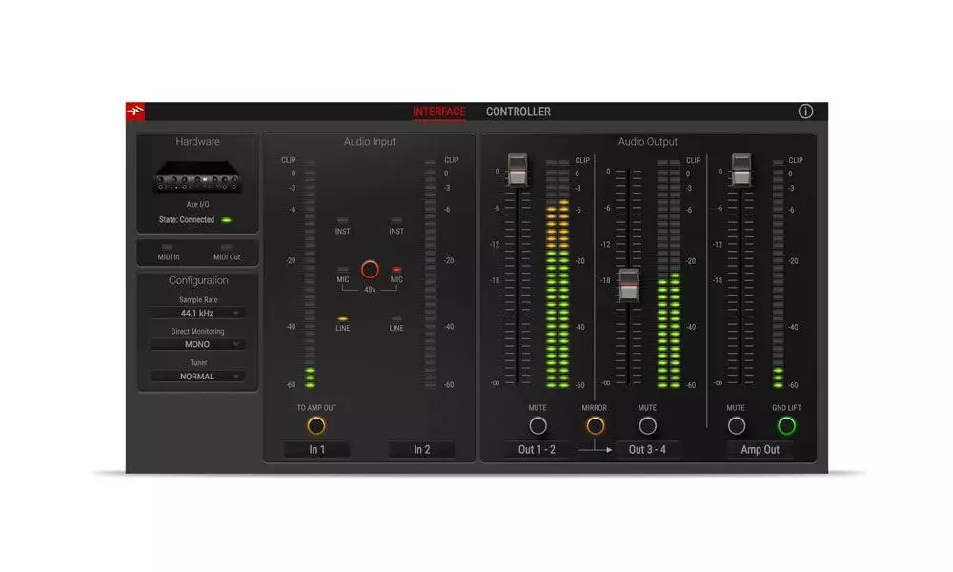Mute the Out 3 - 4 channel
This screenshot has height=572, width=953.
(x=647, y=425)
